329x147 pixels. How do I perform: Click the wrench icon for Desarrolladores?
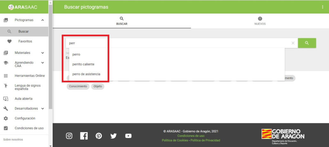pos(6,108)
